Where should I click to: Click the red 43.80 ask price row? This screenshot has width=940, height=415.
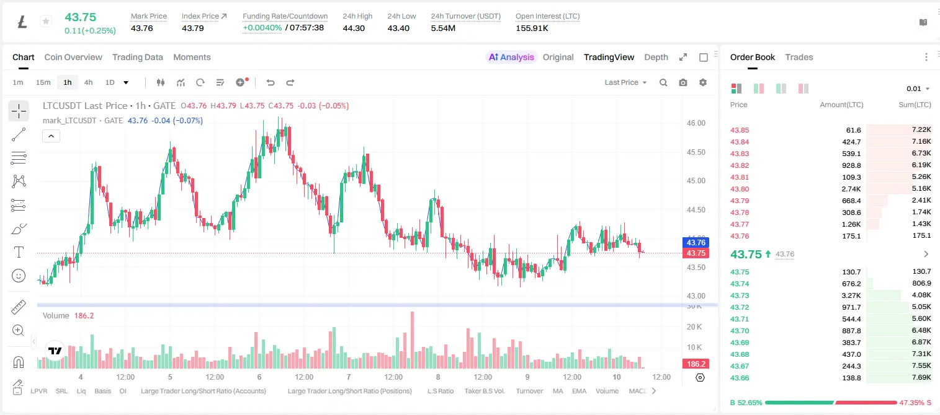point(831,189)
